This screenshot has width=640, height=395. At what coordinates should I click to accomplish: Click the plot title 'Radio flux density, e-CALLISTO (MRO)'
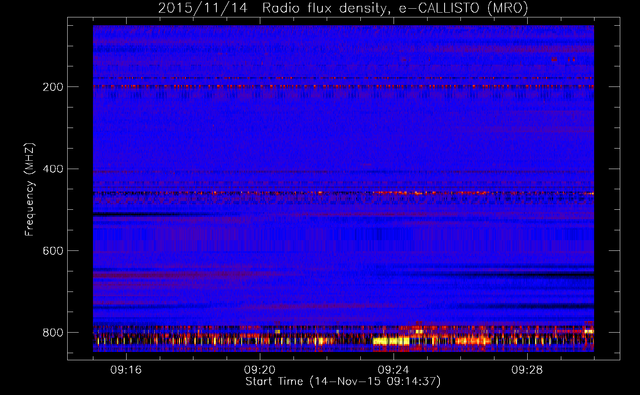395,8
